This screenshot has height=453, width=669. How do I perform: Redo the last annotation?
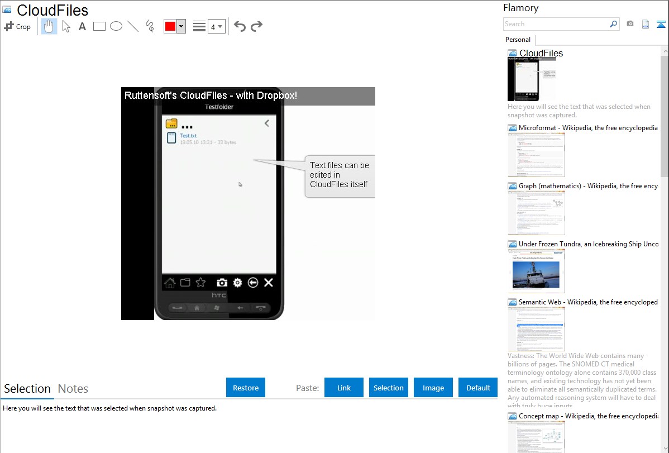tap(256, 26)
